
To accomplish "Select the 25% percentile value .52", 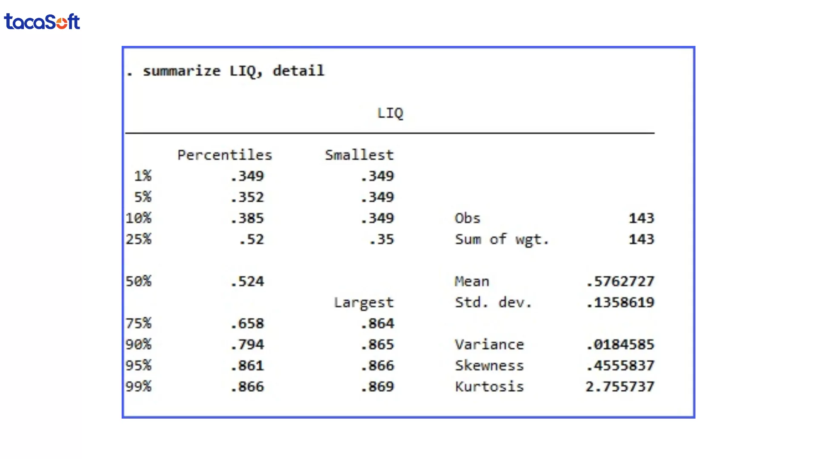I will pos(251,240).
